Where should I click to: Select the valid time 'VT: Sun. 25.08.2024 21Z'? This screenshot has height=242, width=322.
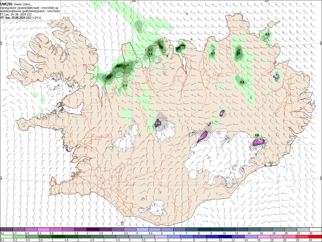(16, 18)
